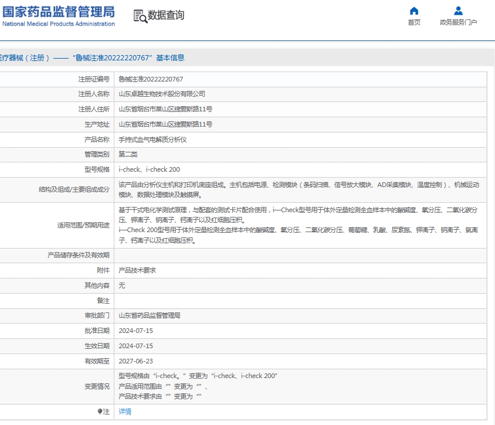495x425 pixels.
Task: Click the 型号规格由 change record line
Action: click(x=198, y=376)
